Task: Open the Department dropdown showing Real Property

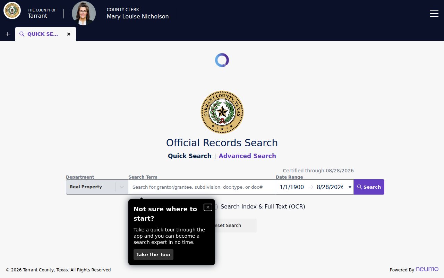Action: [97, 187]
